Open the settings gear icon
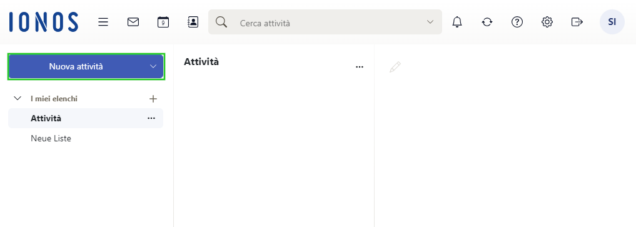The width and height of the screenshot is (636, 227). point(547,22)
